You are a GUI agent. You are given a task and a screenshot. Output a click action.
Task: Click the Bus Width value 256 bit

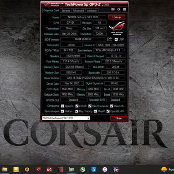coord(115,67)
